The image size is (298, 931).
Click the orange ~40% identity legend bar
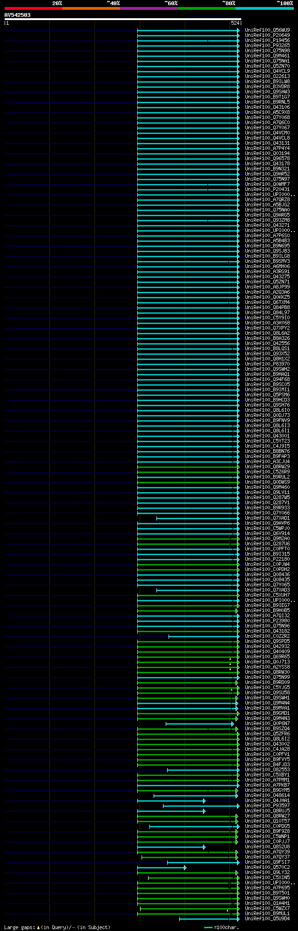tap(91, 8)
